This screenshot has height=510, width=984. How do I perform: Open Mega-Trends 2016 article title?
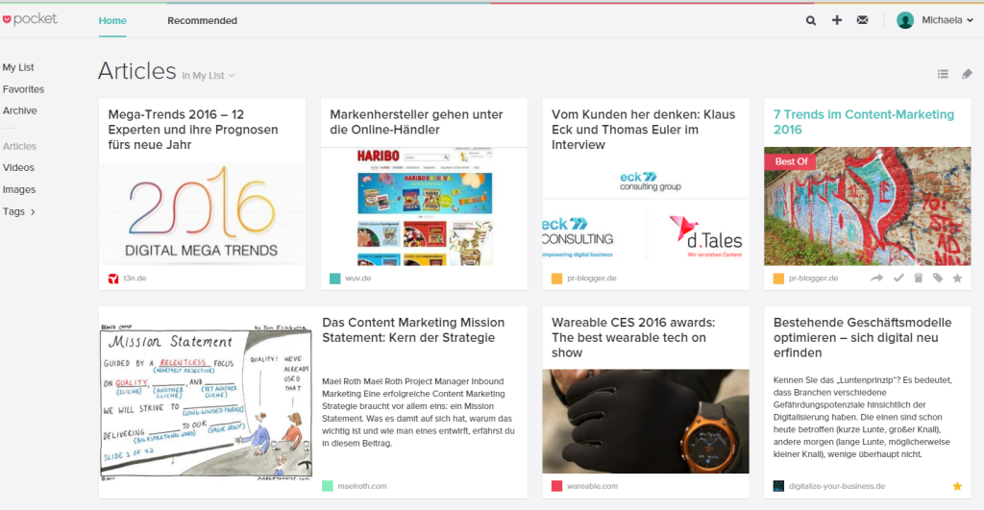[192, 130]
